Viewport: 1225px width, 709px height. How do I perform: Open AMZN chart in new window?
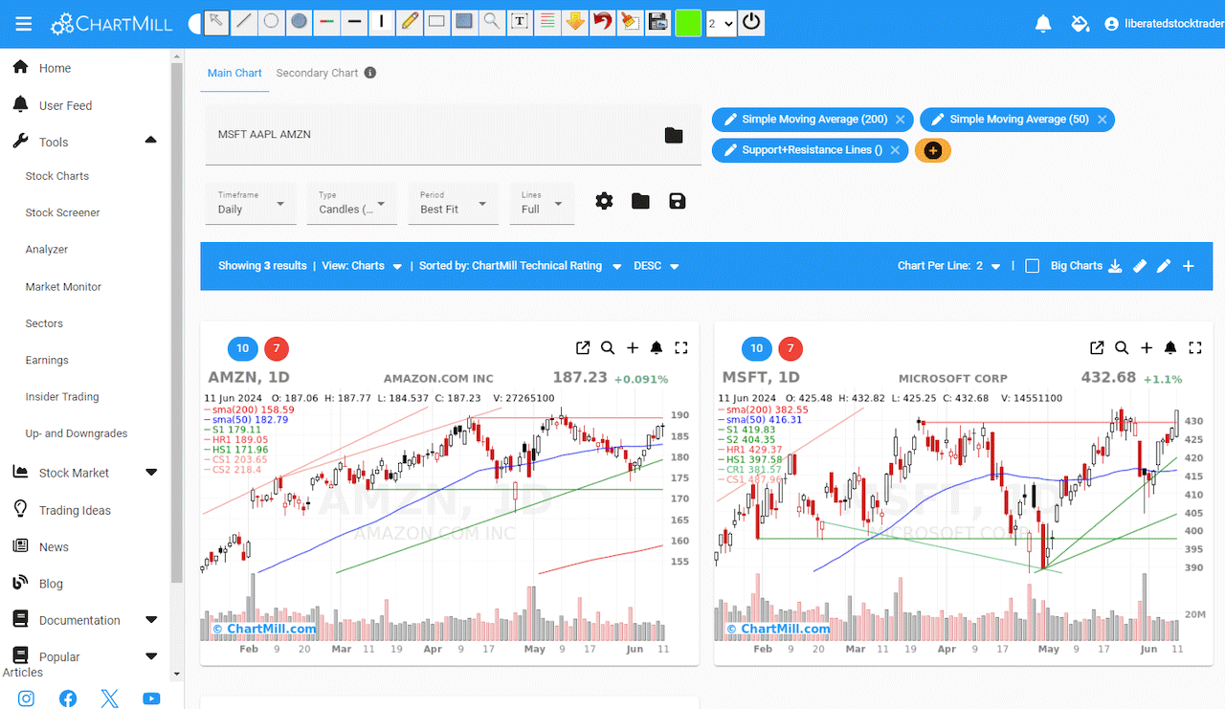click(583, 348)
